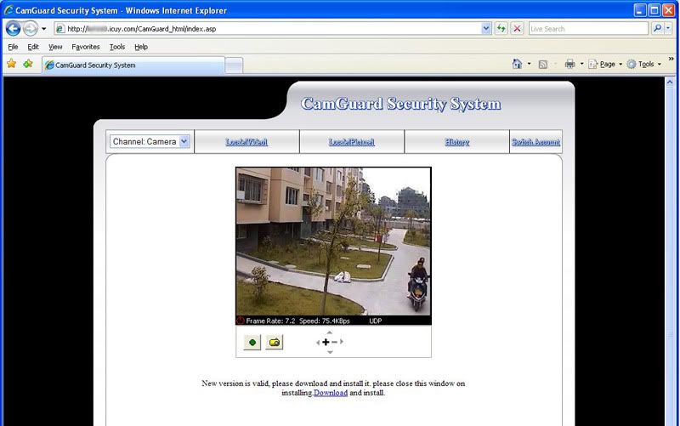
Task: Click the page icon in the address bar
Action: [x=60, y=29]
